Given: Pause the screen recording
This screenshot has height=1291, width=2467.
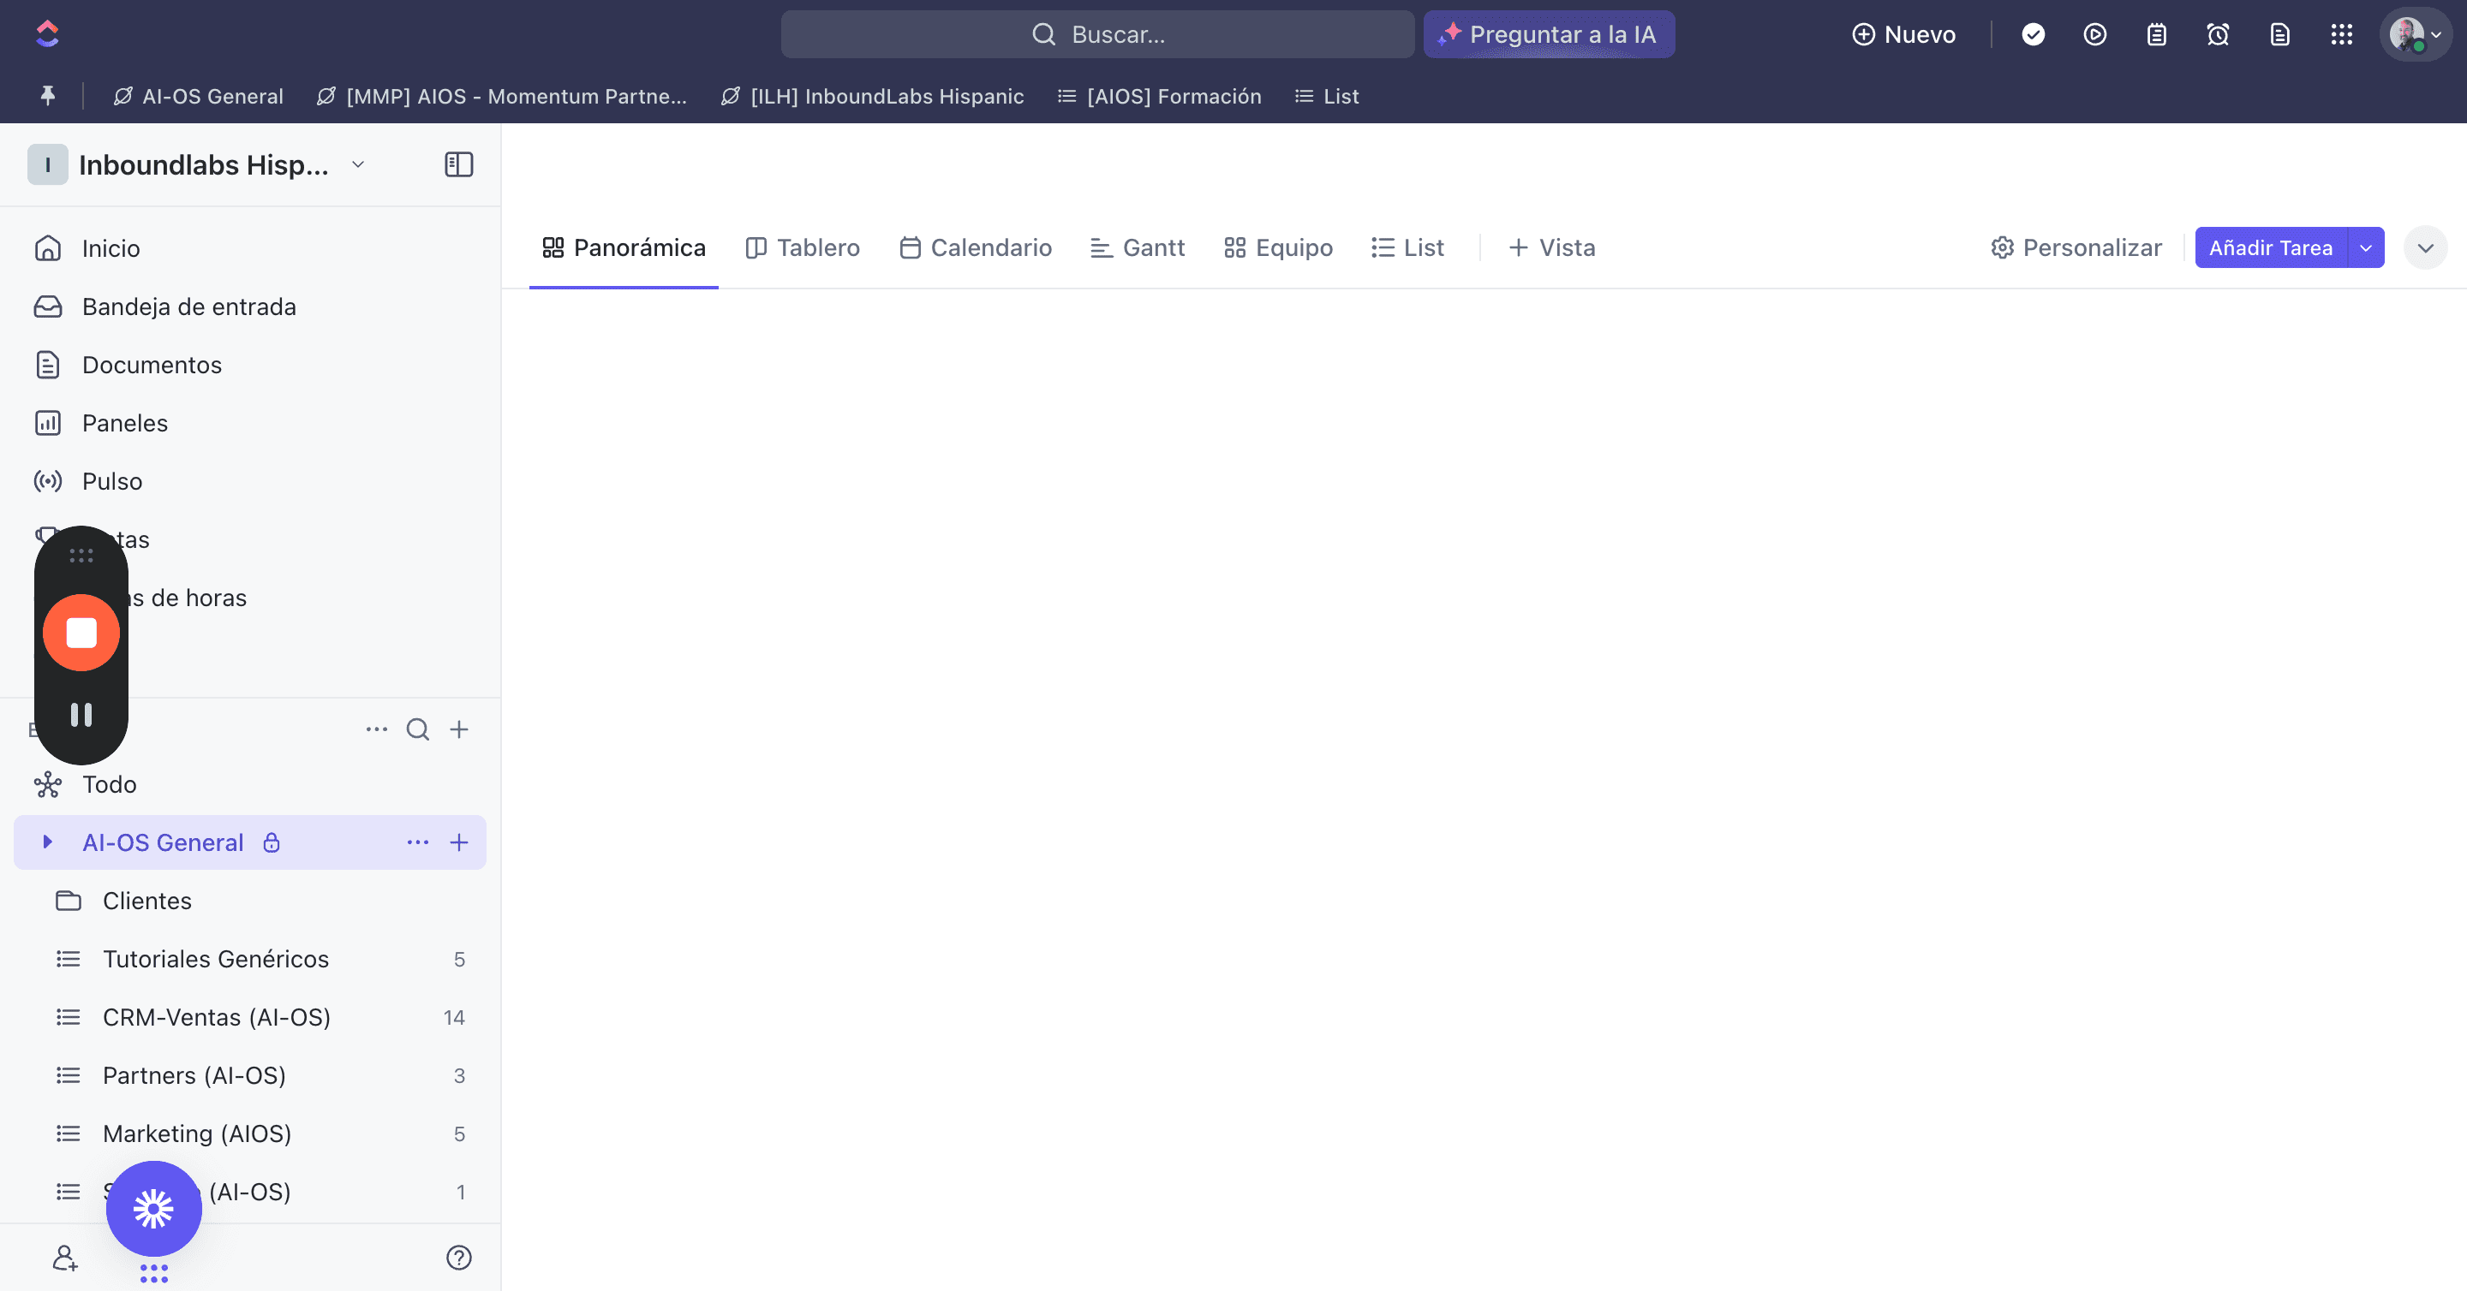Looking at the screenshot, I should [81, 715].
